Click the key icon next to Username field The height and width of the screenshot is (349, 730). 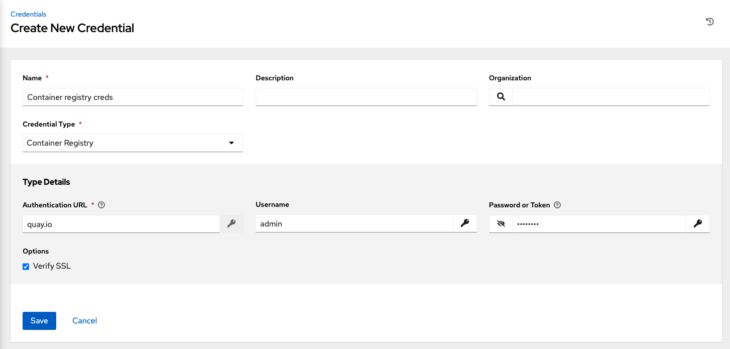point(464,223)
